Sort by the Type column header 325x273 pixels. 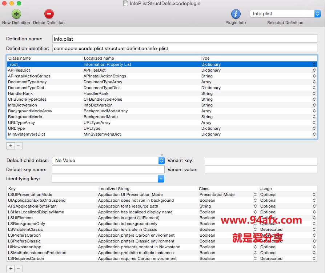(x=258, y=58)
